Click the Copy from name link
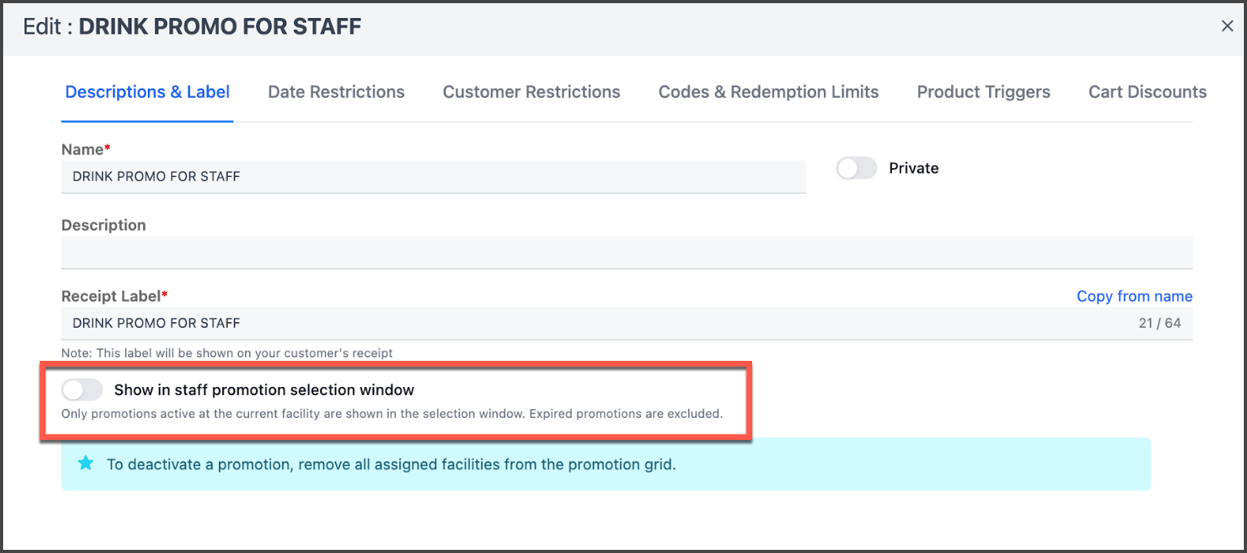 pyautogui.click(x=1134, y=296)
